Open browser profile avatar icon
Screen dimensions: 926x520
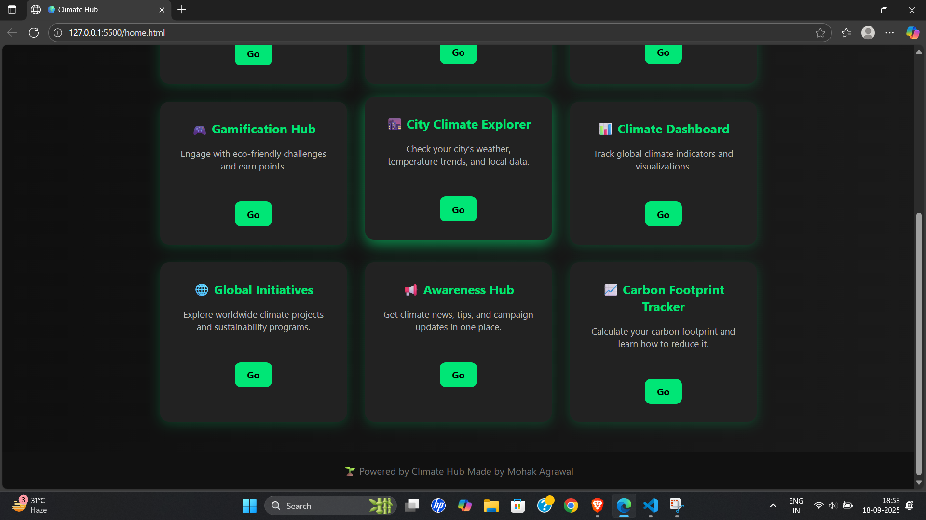click(868, 33)
